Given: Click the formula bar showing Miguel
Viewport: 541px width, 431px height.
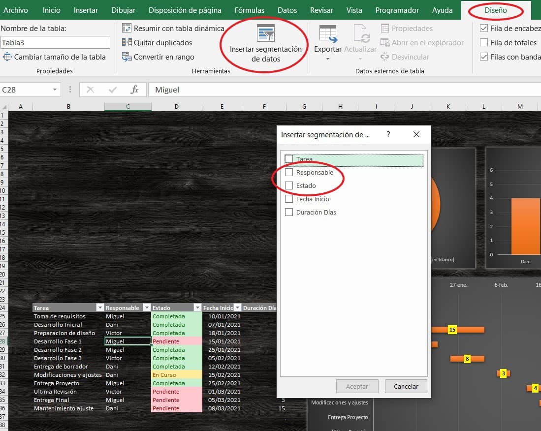Looking at the screenshot, I should point(344,90).
